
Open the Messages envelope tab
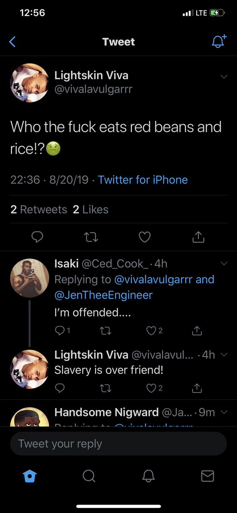coord(207,476)
